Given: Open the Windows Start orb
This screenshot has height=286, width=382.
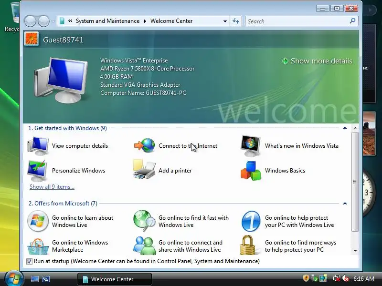Looking at the screenshot, I should [14, 278].
